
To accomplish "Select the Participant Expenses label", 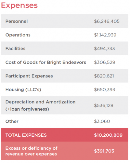I will (x=29, y=76).
